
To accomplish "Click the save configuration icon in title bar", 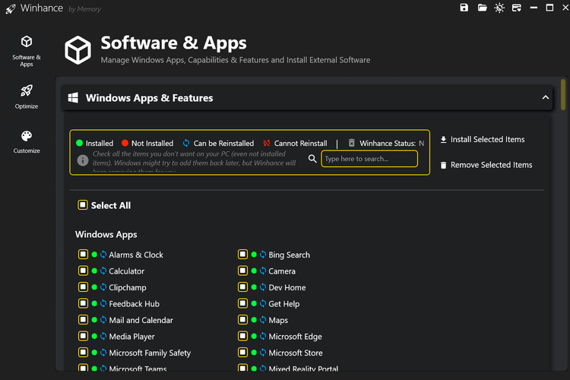I will click(464, 8).
